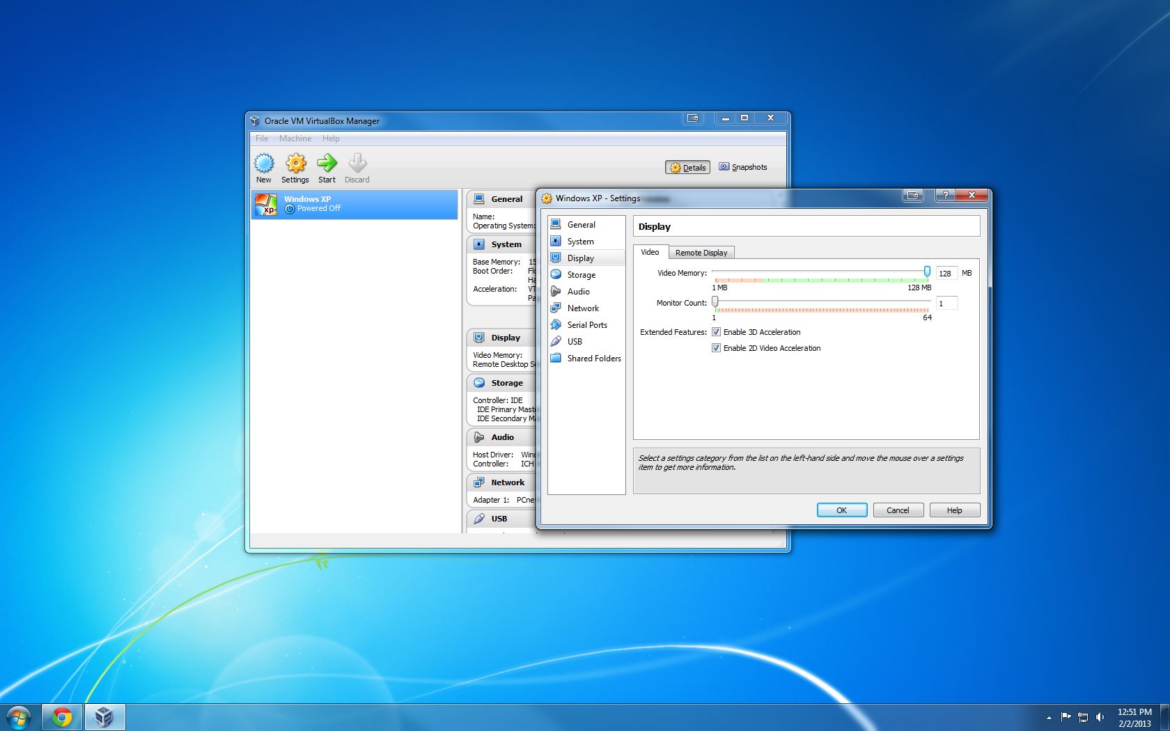
Task: Open Help from the settings dialog
Action: (954, 510)
